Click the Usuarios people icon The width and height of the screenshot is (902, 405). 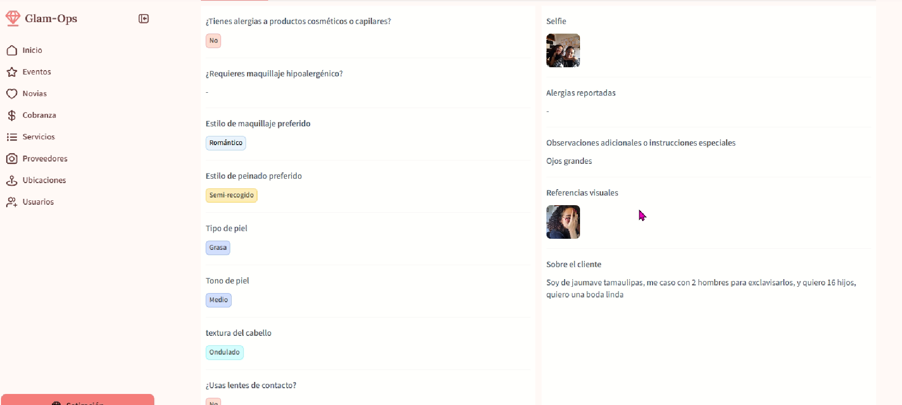pos(12,202)
